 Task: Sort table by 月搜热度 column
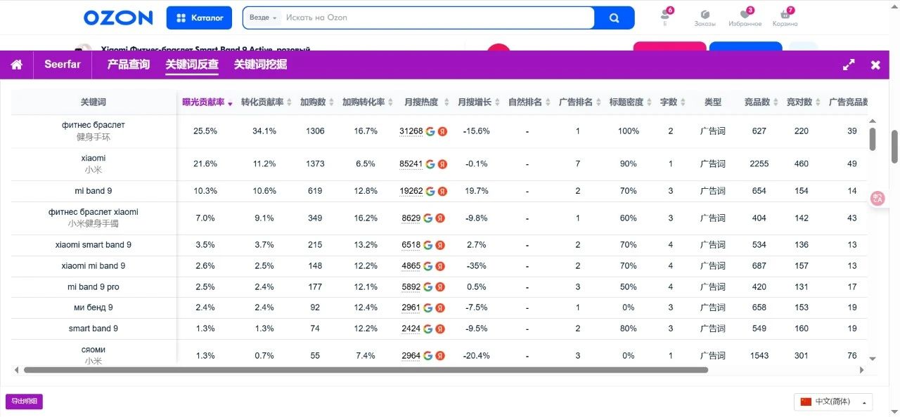(x=425, y=102)
